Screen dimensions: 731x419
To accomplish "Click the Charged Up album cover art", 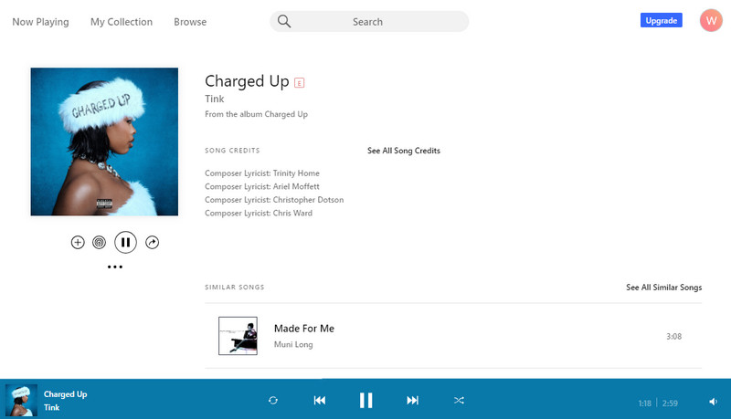I will click(x=104, y=141).
